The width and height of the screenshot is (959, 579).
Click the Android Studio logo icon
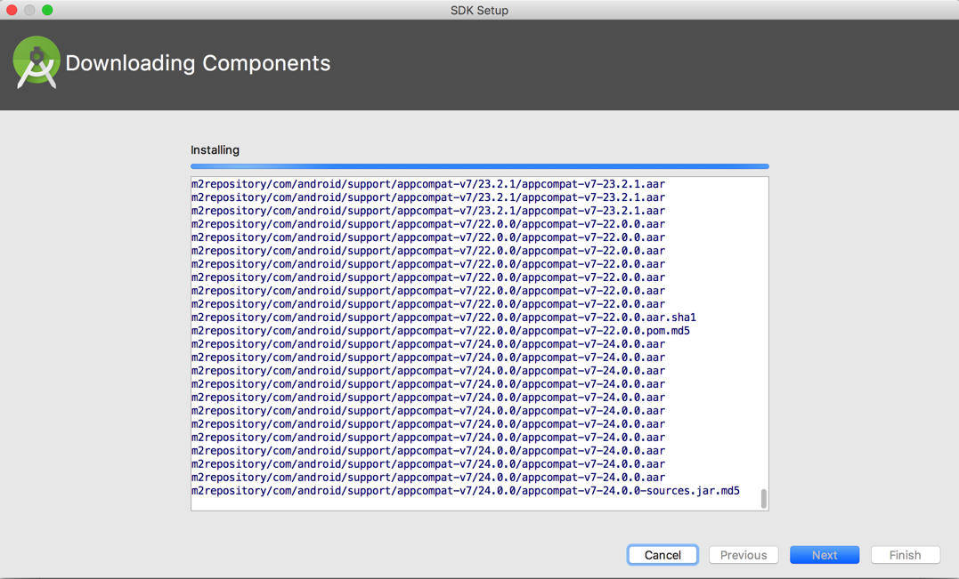coord(37,62)
